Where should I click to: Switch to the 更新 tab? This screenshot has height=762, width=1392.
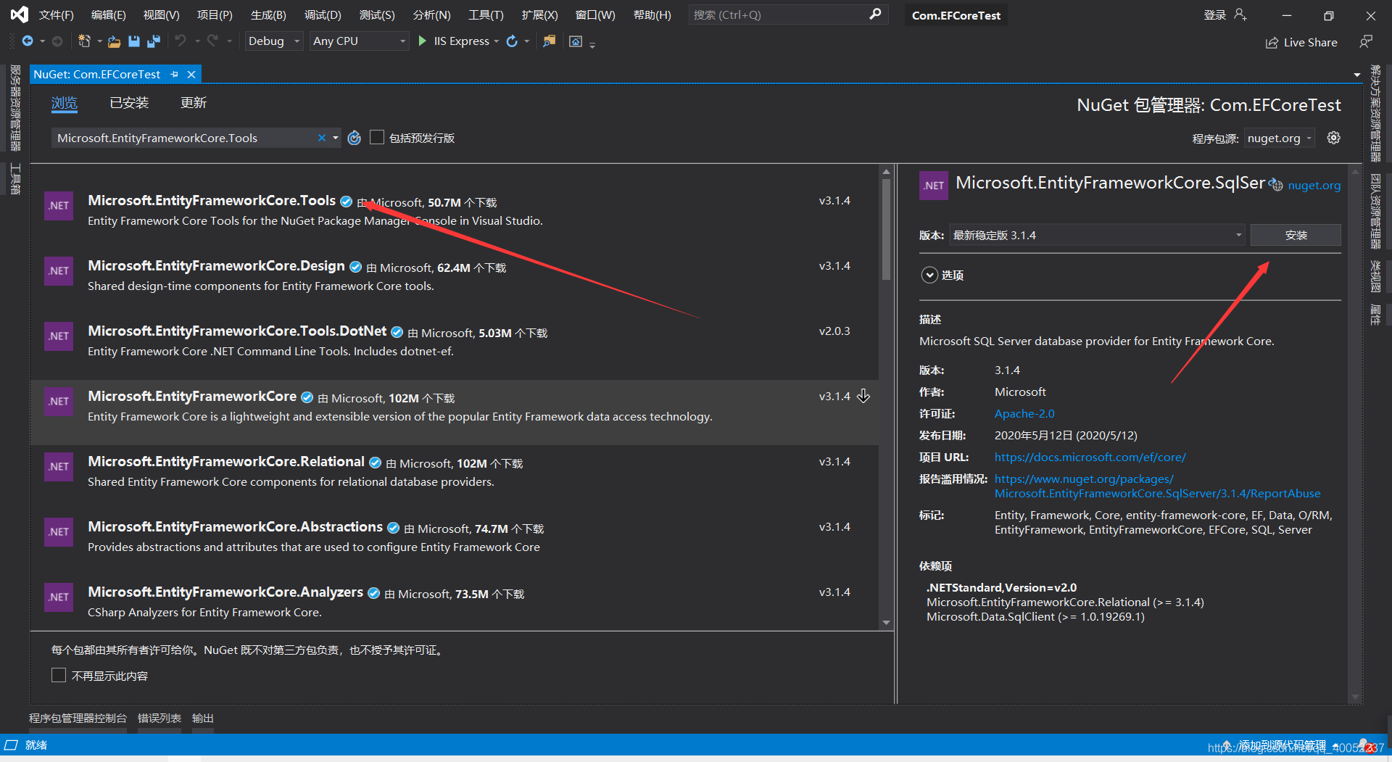click(194, 103)
